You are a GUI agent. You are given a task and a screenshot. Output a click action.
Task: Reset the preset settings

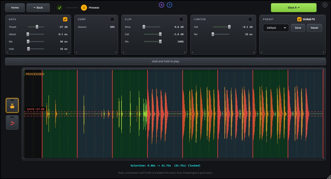[314, 28]
